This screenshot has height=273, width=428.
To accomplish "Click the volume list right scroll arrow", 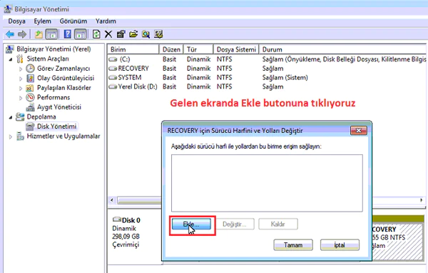I will click(422, 200).
